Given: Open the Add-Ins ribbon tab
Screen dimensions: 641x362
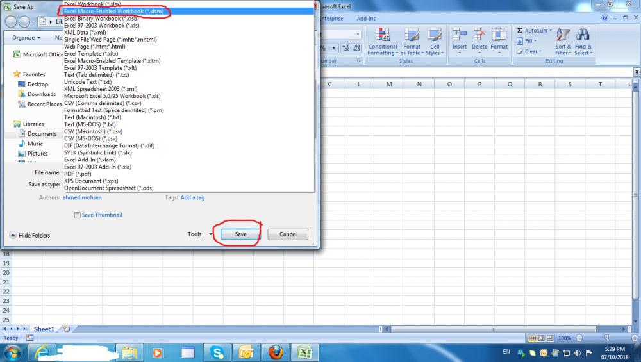Looking at the screenshot, I should click(366, 19).
